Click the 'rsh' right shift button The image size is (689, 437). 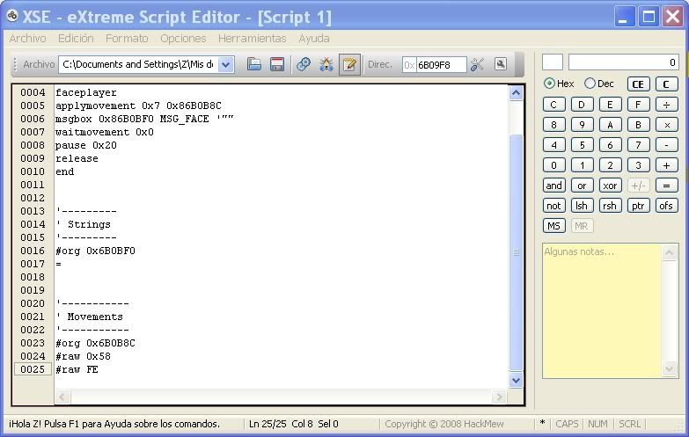pyautogui.click(x=610, y=206)
